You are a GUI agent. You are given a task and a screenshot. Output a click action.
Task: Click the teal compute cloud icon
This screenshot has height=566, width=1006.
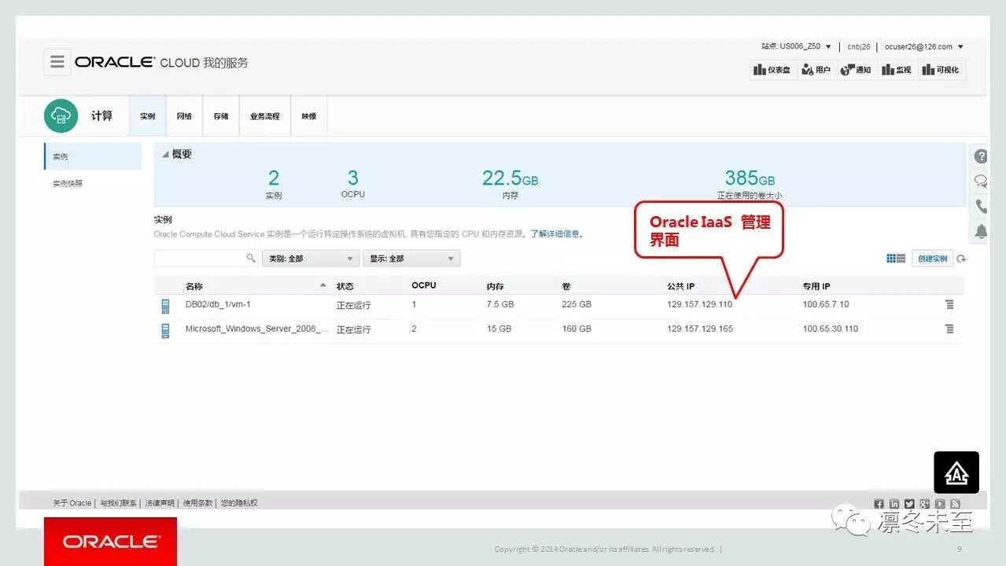click(61, 116)
